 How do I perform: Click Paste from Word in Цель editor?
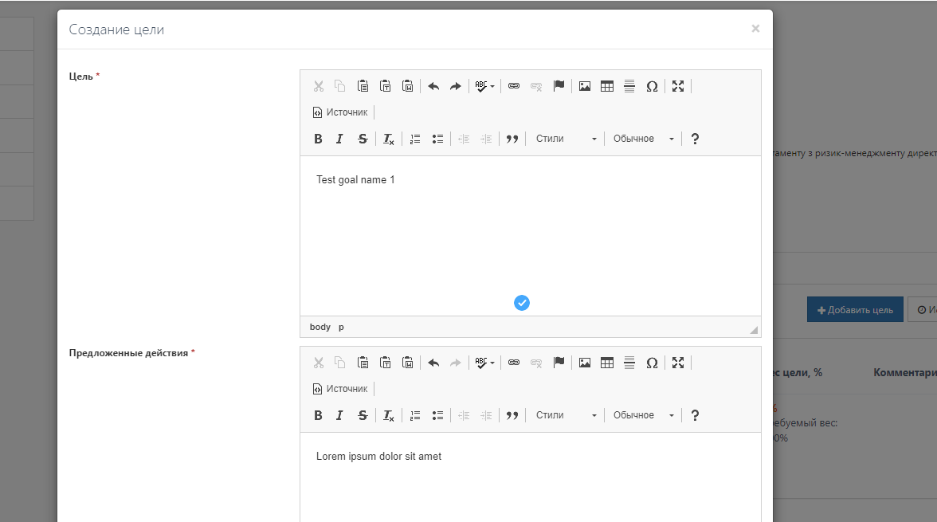[x=408, y=86]
